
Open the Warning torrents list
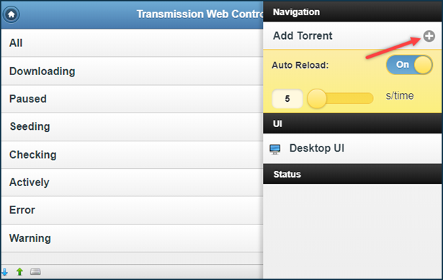click(133, 238)
